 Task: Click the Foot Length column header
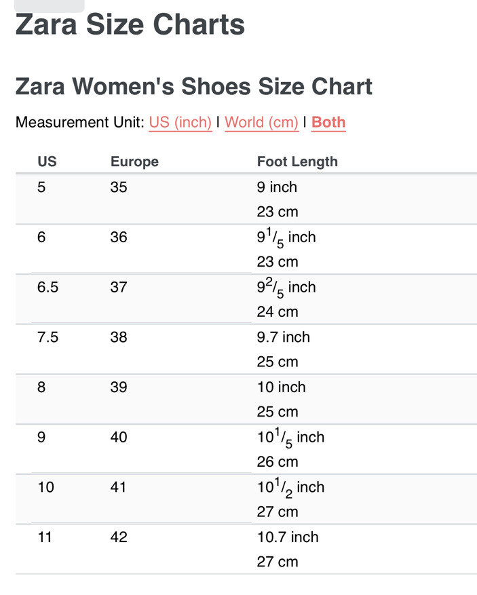click(297, 161)
